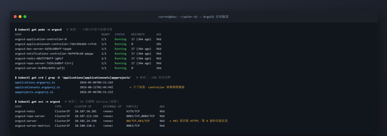The height and width of the screenshot is (136, 387).
Task: Click the RESTARTS column header
Action: click(138, 34)
